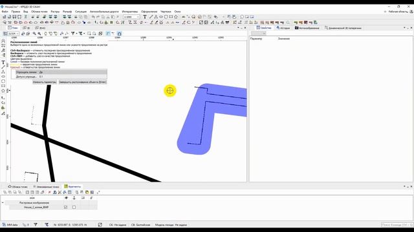Click the СВ: Балтийская status entry
This screenshot has width=414, height=232.
pyautogui.click(x=140, y=225)
